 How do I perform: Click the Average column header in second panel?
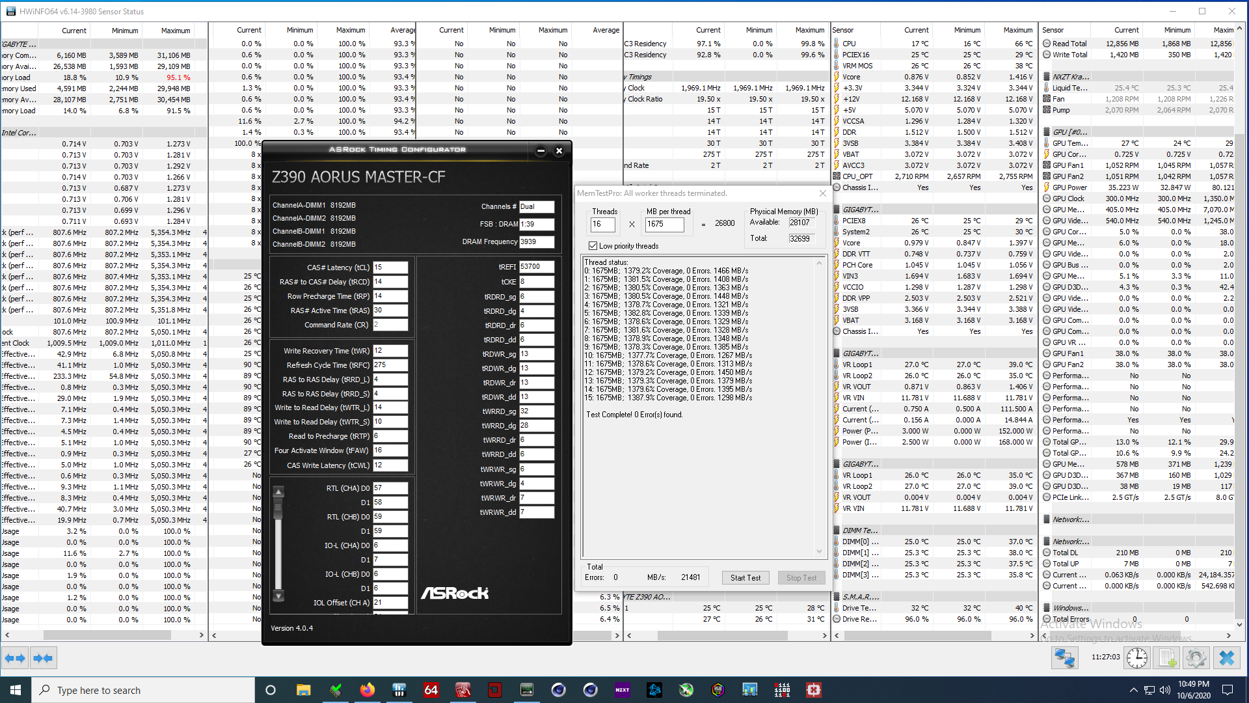(403, 30)
